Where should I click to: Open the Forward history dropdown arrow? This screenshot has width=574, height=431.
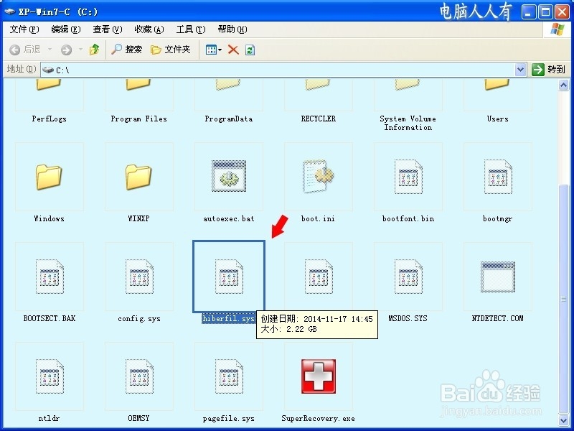pyautogui.click(x=80, y=50)
